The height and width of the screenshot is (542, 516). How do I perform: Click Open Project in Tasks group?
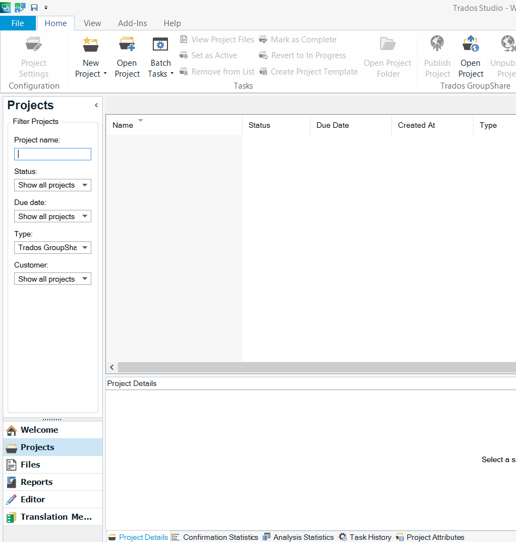click(x=127, y=58)
